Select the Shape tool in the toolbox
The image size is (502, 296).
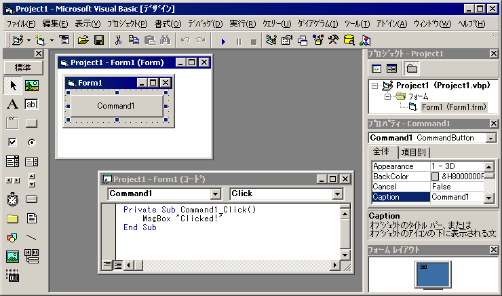click(x=13, y=238)
